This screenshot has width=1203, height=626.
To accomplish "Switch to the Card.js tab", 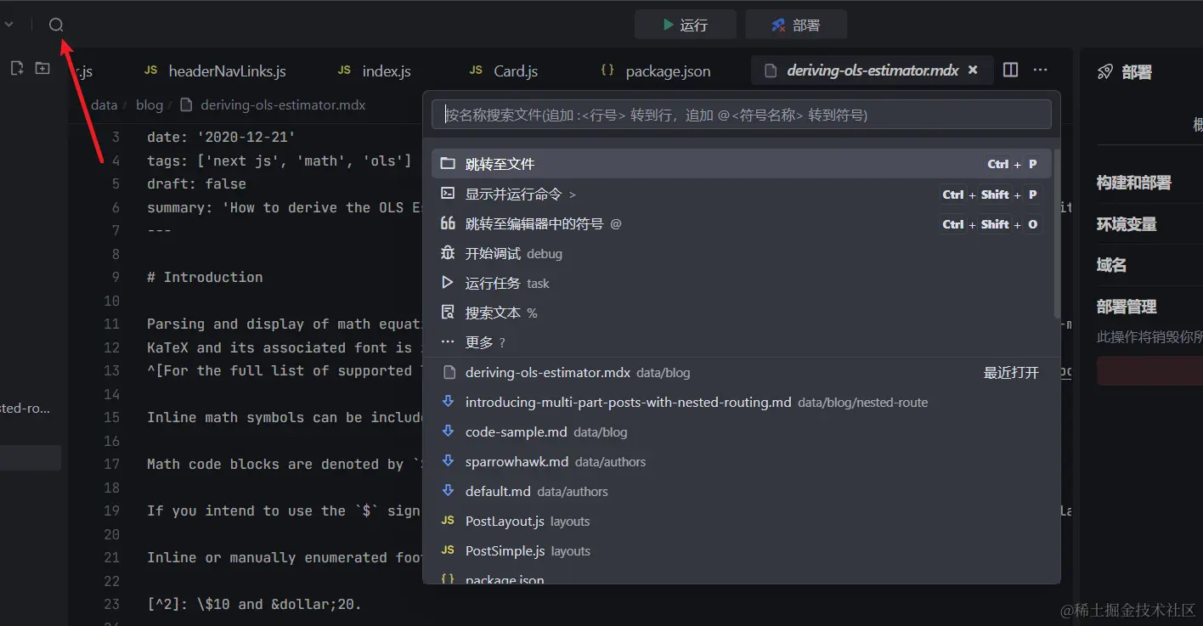I will coord(504,70).
